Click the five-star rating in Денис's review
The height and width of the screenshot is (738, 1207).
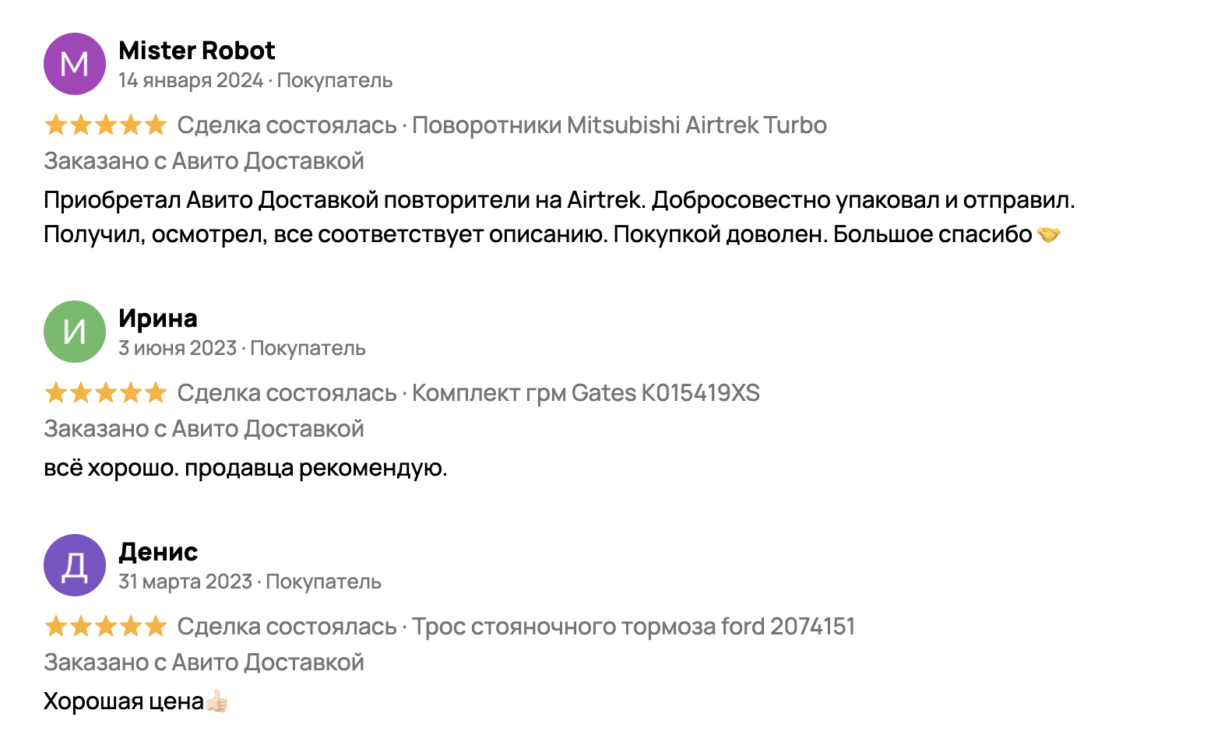tap(106, 626)
